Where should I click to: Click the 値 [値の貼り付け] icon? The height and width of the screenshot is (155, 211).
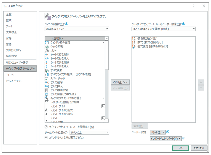[134, 38]
